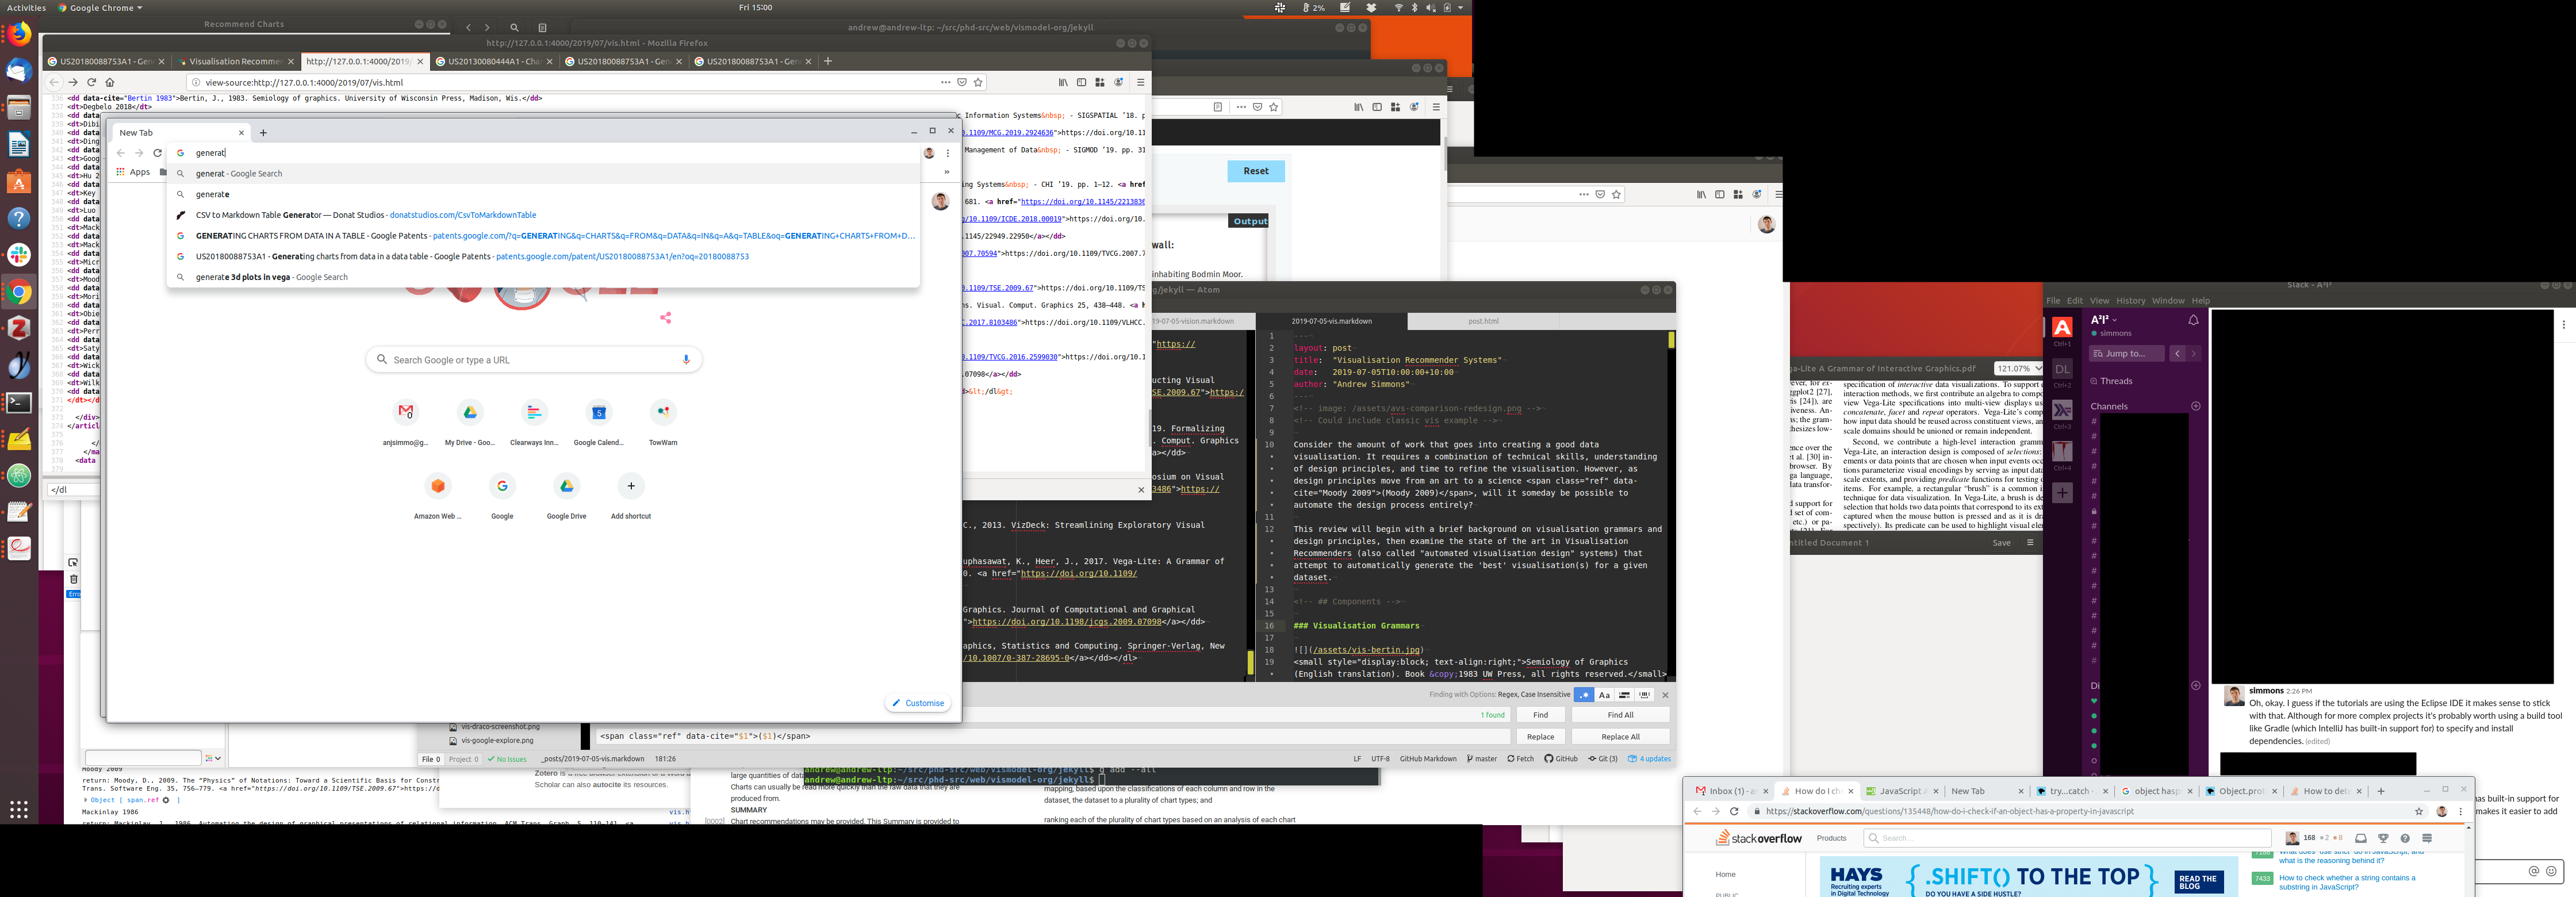Open History menu in Slack
Screen dimensions: 2576x897
(2130, 301)
